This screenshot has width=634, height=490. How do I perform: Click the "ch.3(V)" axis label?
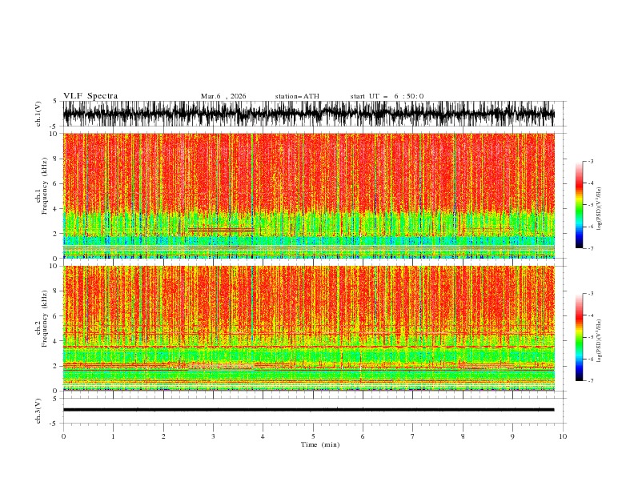pos(38,411)
